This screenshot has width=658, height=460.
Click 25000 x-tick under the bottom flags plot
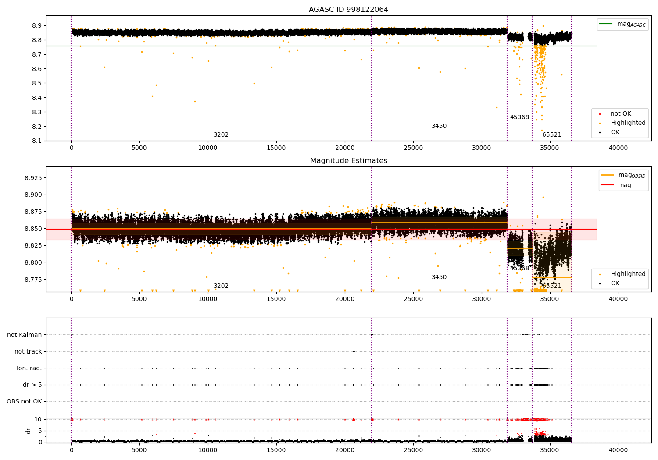413,450
